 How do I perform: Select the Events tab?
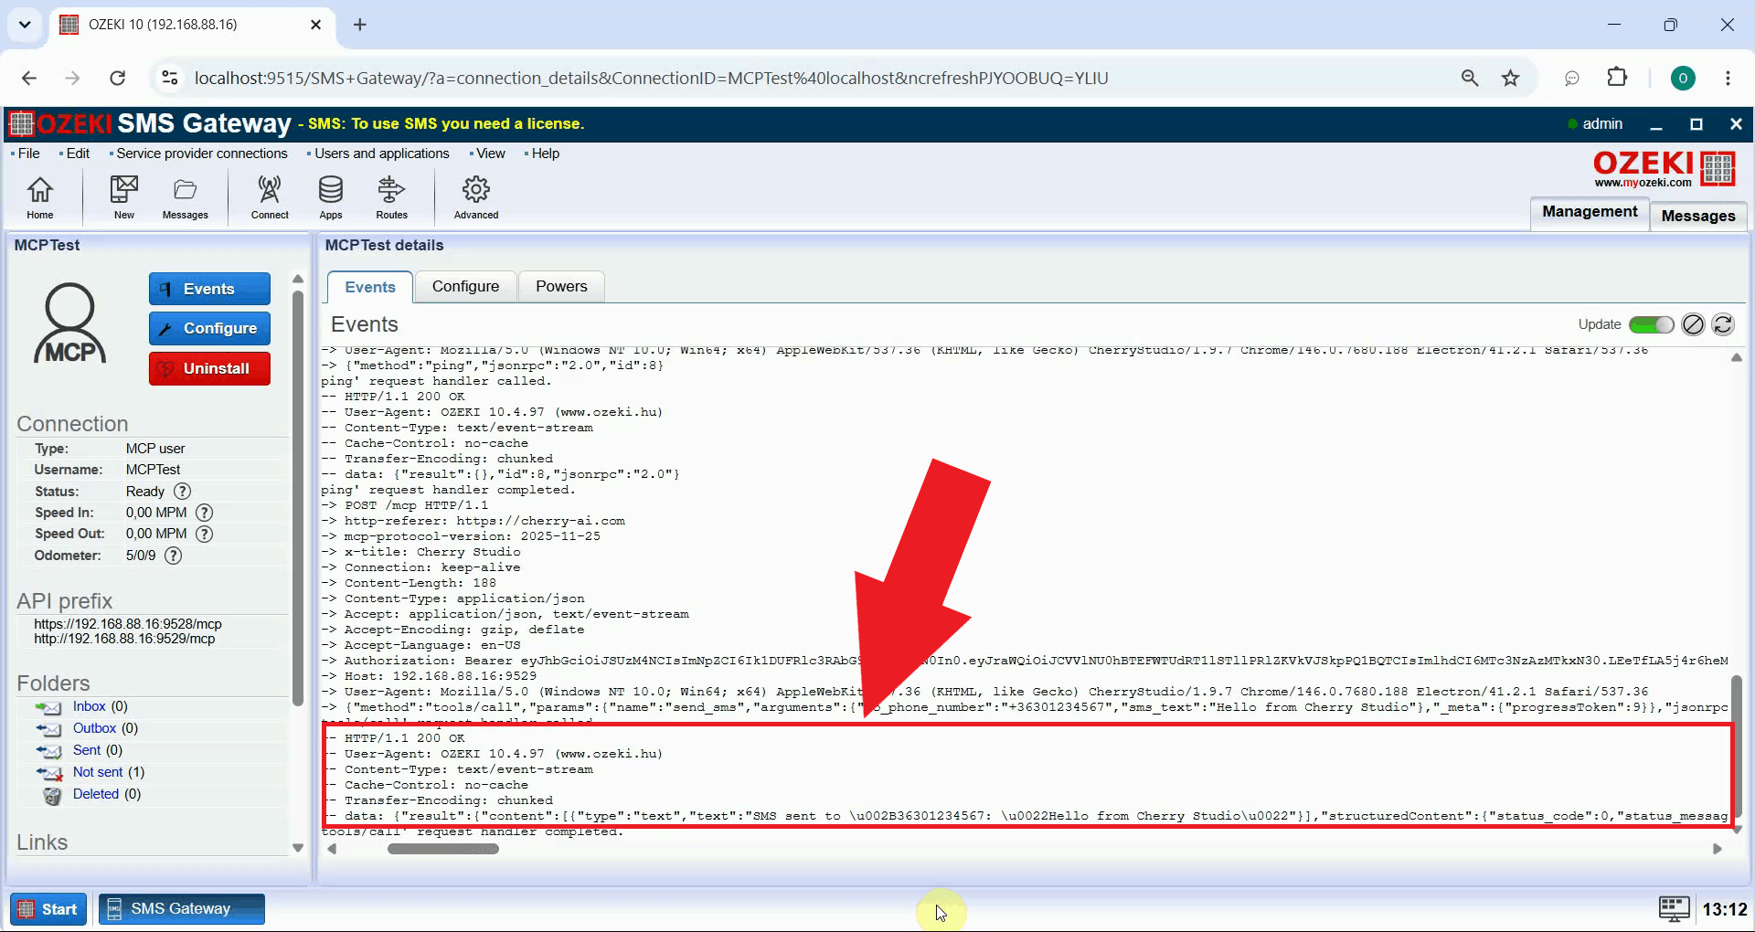pyautogui.click(x=370, y=287)
